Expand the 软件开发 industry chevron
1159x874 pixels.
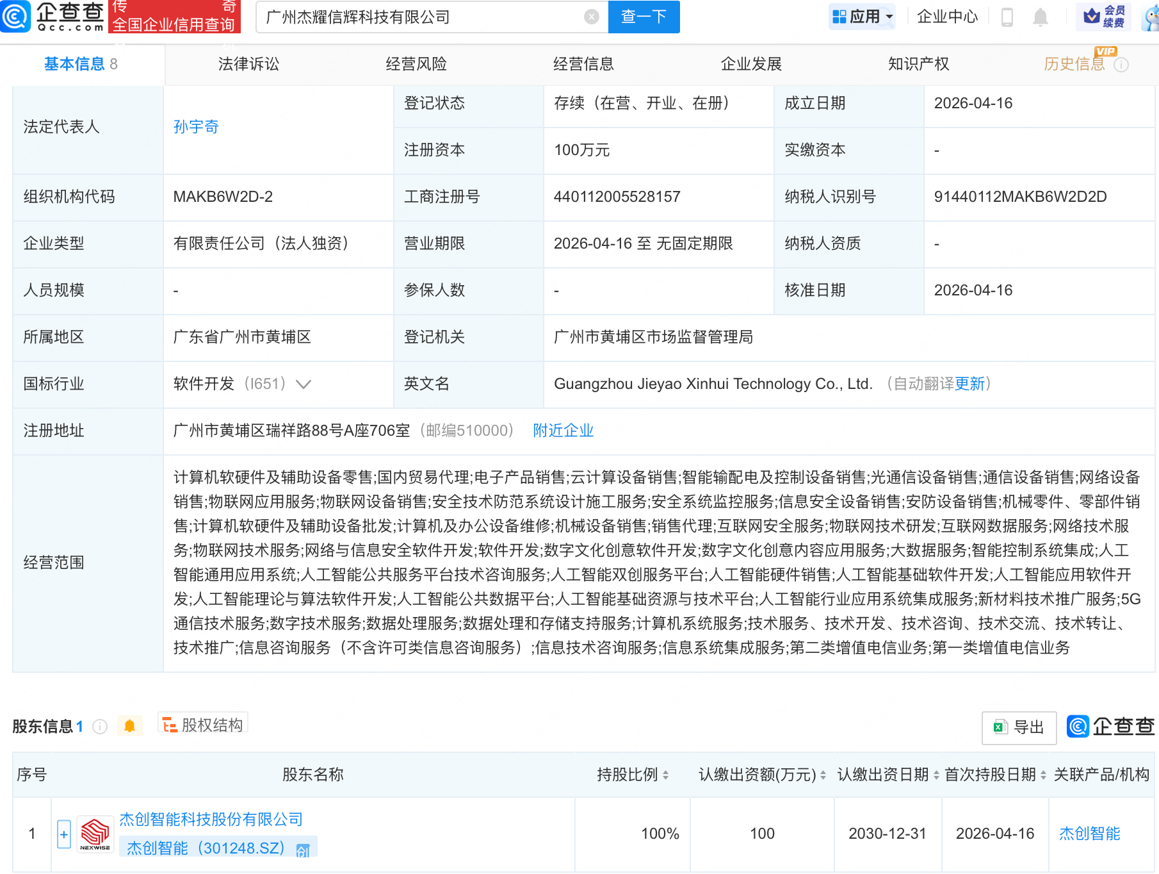click(304, 384)
